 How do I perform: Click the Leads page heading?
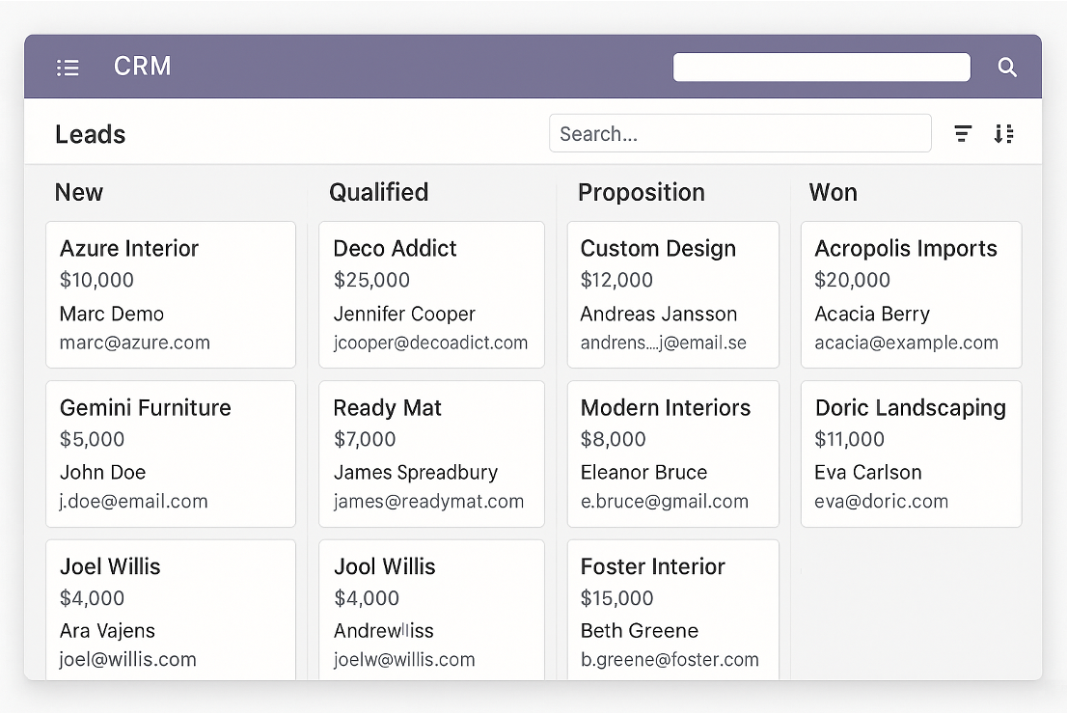click(90, 134)
